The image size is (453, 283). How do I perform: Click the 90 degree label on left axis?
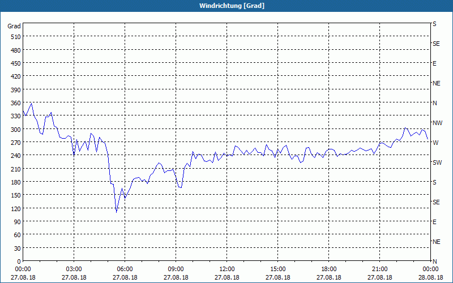[18, 222]
